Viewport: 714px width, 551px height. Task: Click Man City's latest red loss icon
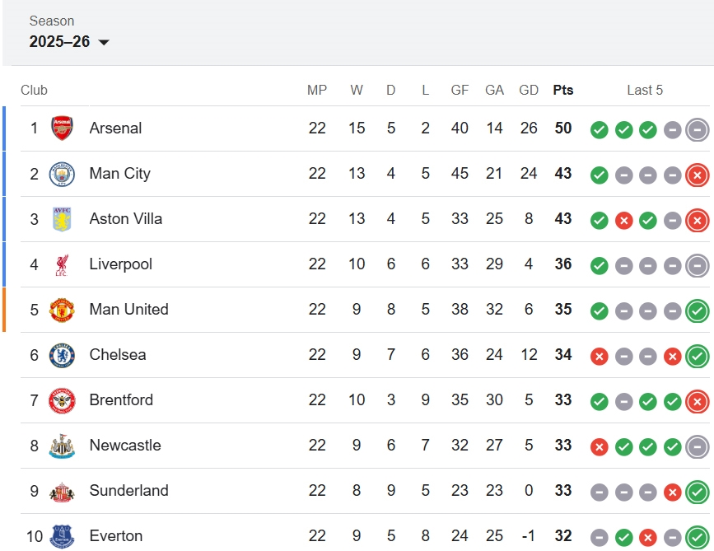[697, 175]
